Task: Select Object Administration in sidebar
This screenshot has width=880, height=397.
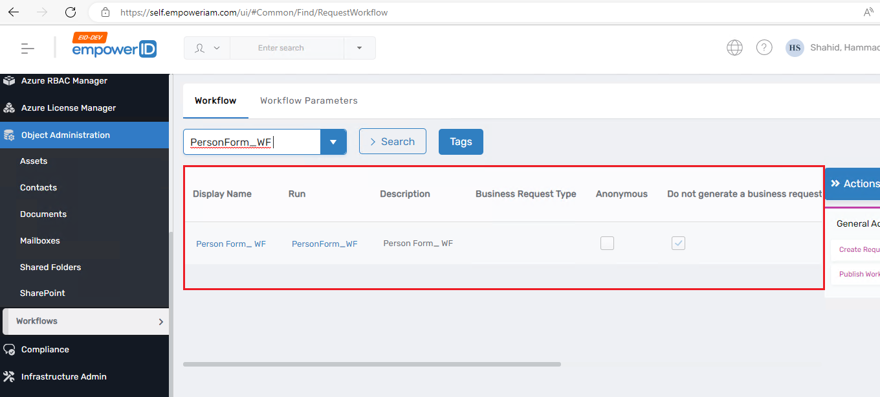Action: coord(84,135)
